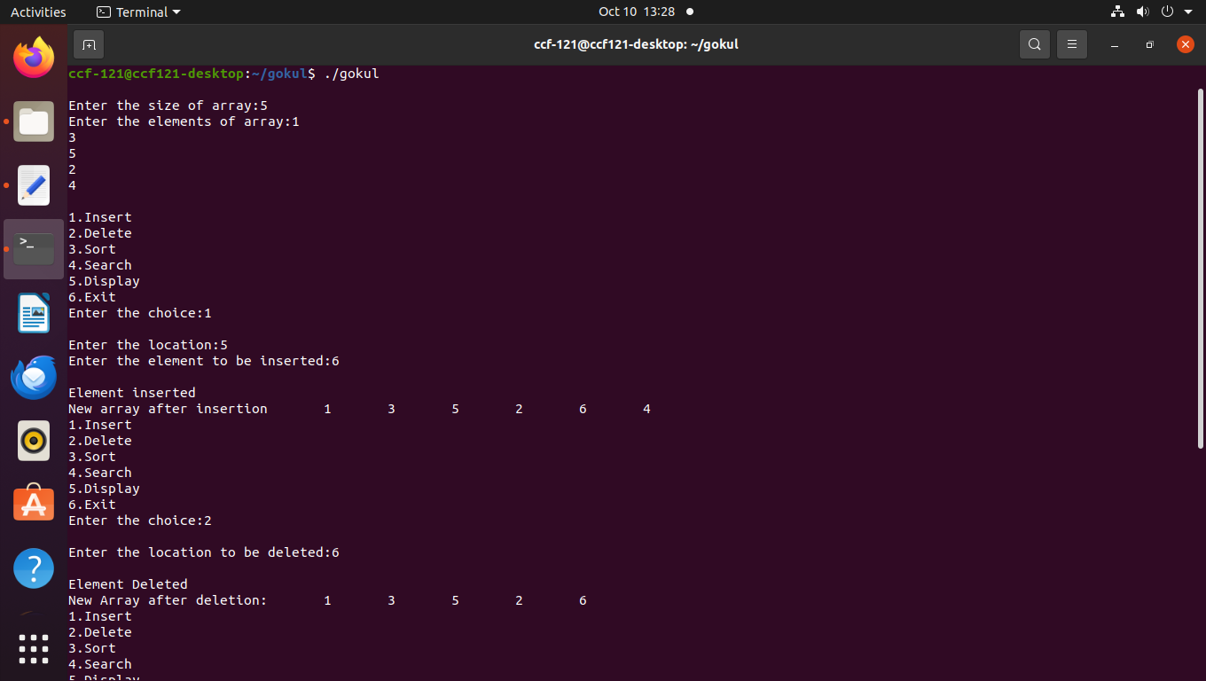Image resolution: width=1206 pixels, height=681 pixels.
Task: Click the first '1.Insert' menu line
Action: 99,217
